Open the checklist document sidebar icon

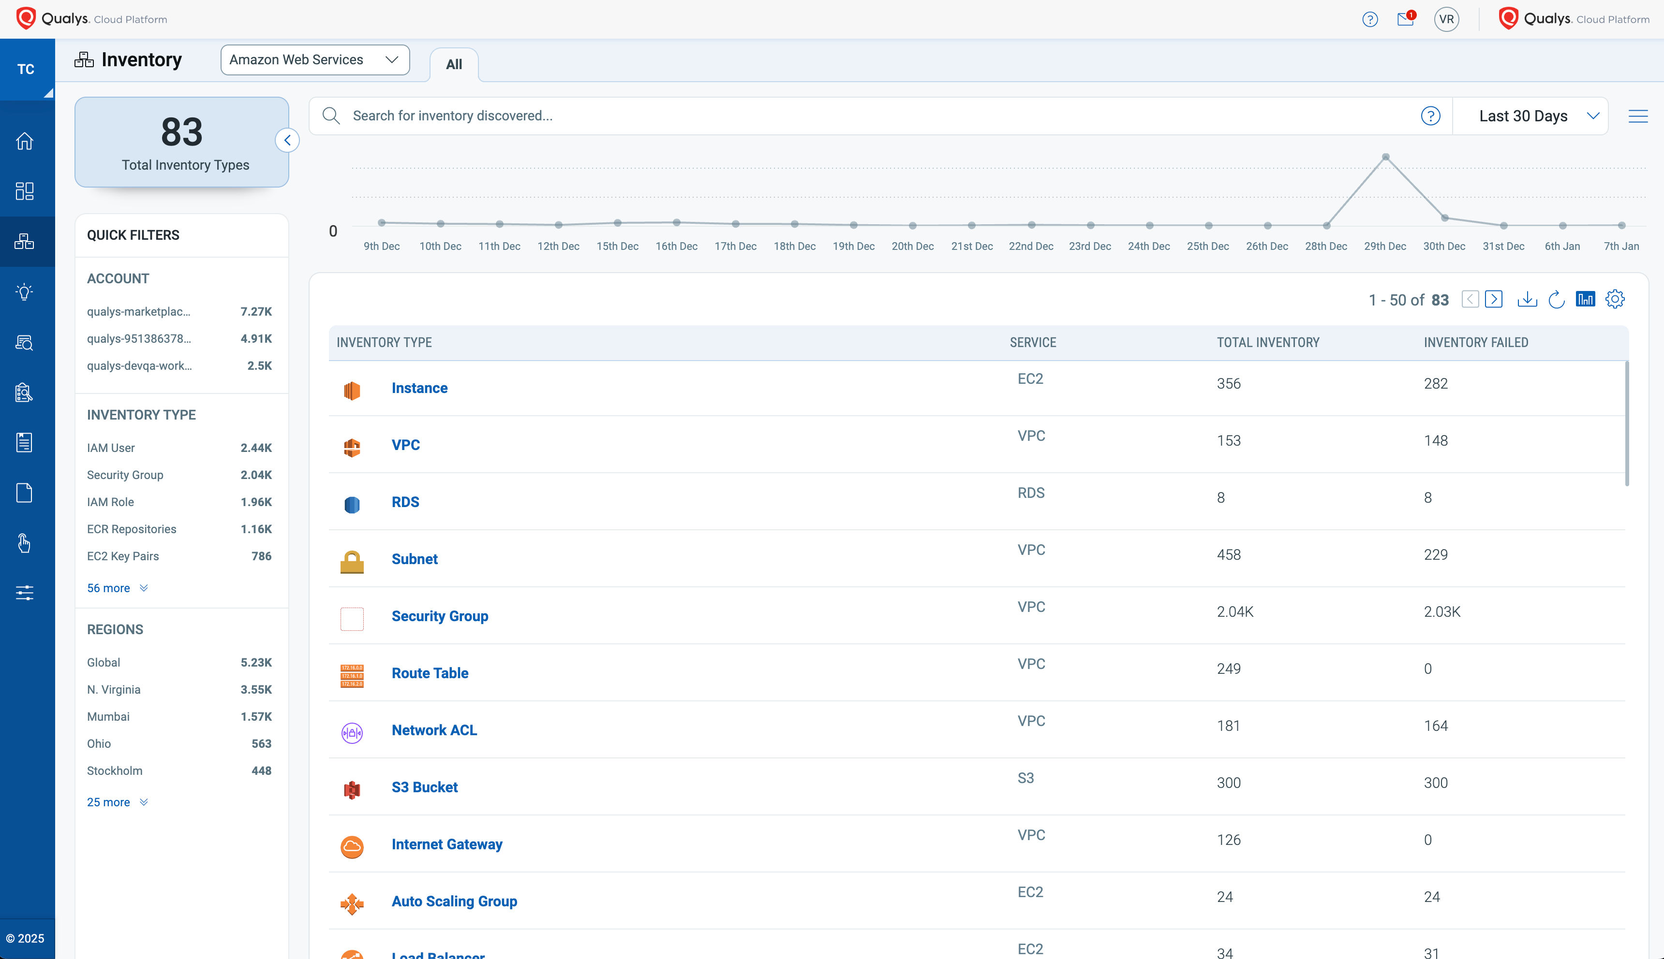coord(24,443)
